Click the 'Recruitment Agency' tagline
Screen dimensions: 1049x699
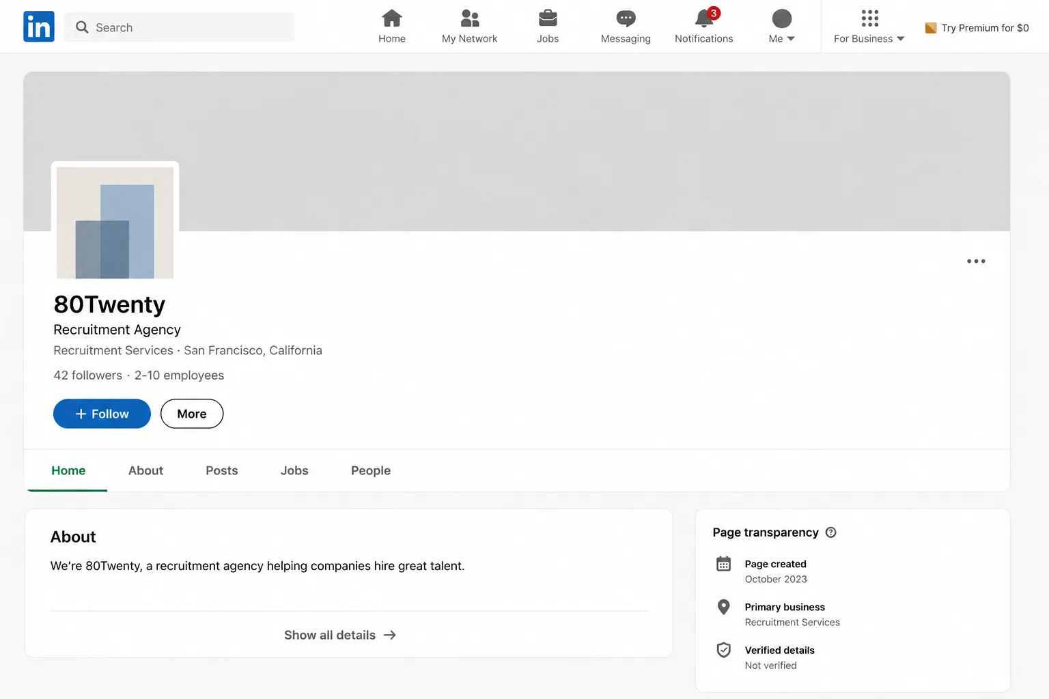[117, 330]
